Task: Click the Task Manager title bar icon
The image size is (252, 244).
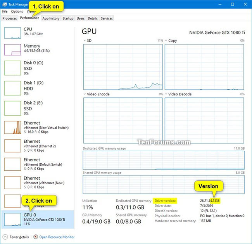Action: coord(5,4)
